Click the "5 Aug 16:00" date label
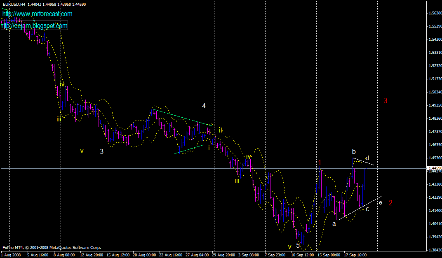 (x=38, y=255)
